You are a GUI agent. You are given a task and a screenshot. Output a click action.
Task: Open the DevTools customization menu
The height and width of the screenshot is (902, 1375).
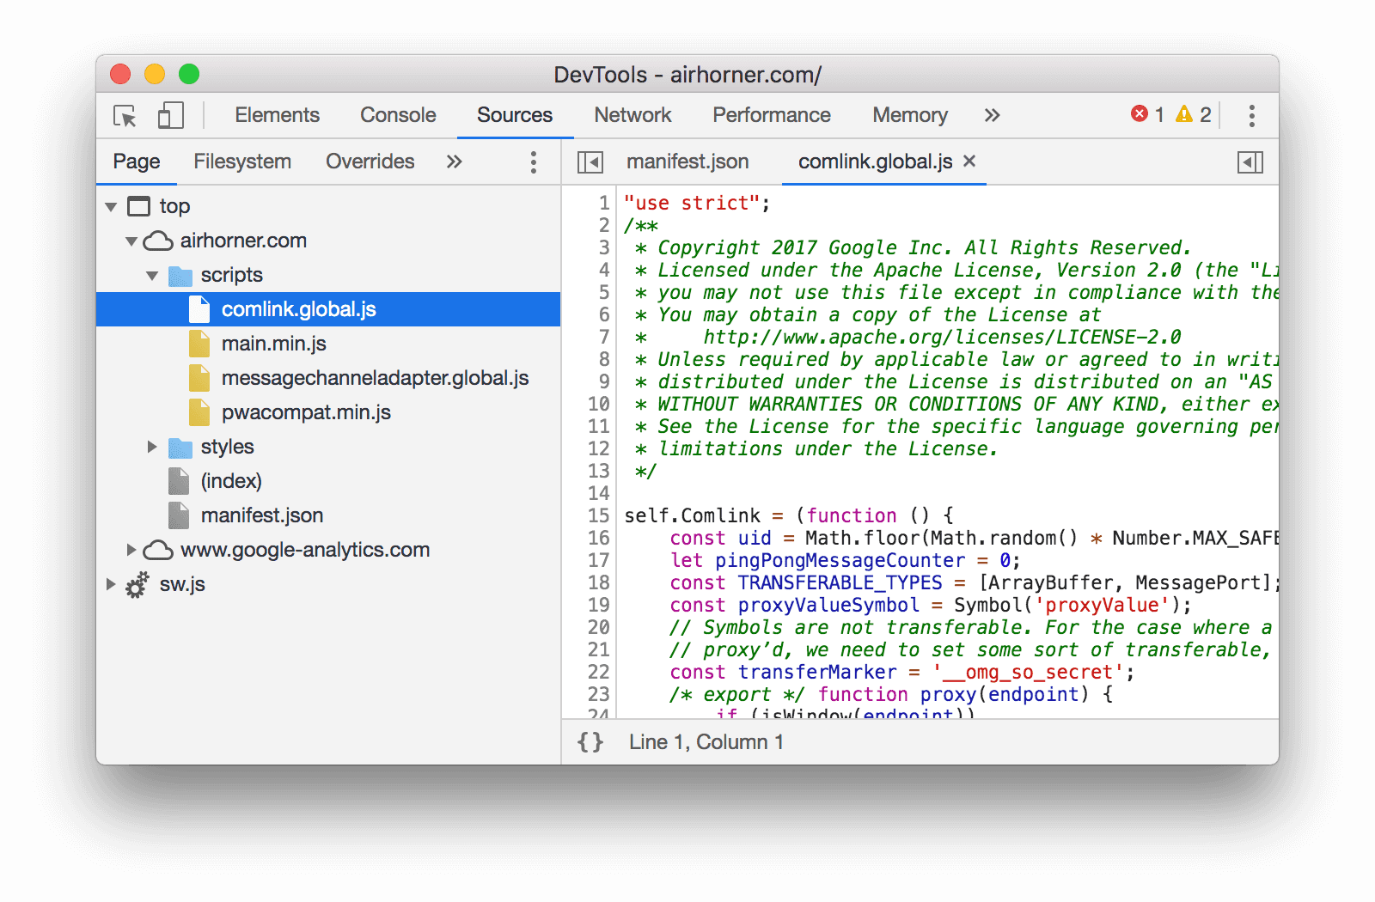point(1251,114)
